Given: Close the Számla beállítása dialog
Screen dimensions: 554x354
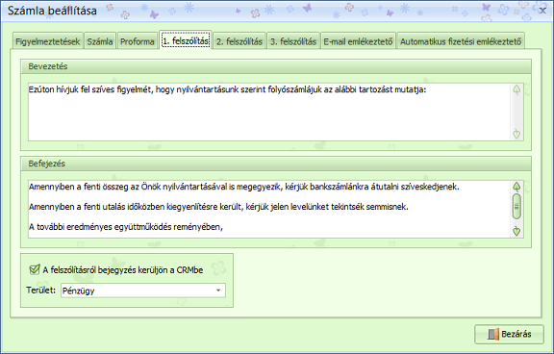Looking at the screenshot, I should 542,11.
